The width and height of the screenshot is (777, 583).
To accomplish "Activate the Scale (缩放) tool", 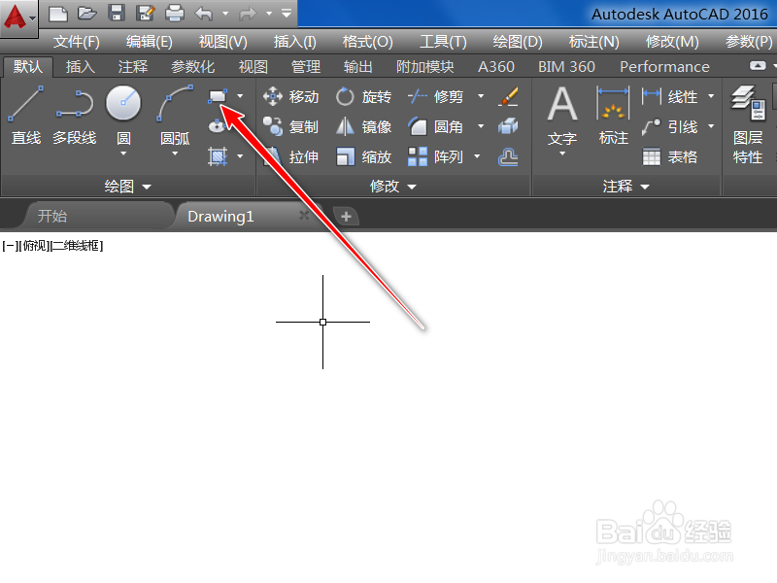I will tap(363, 157).
